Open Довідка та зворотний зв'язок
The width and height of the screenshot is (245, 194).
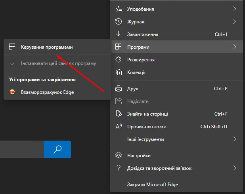coord(176,168)
